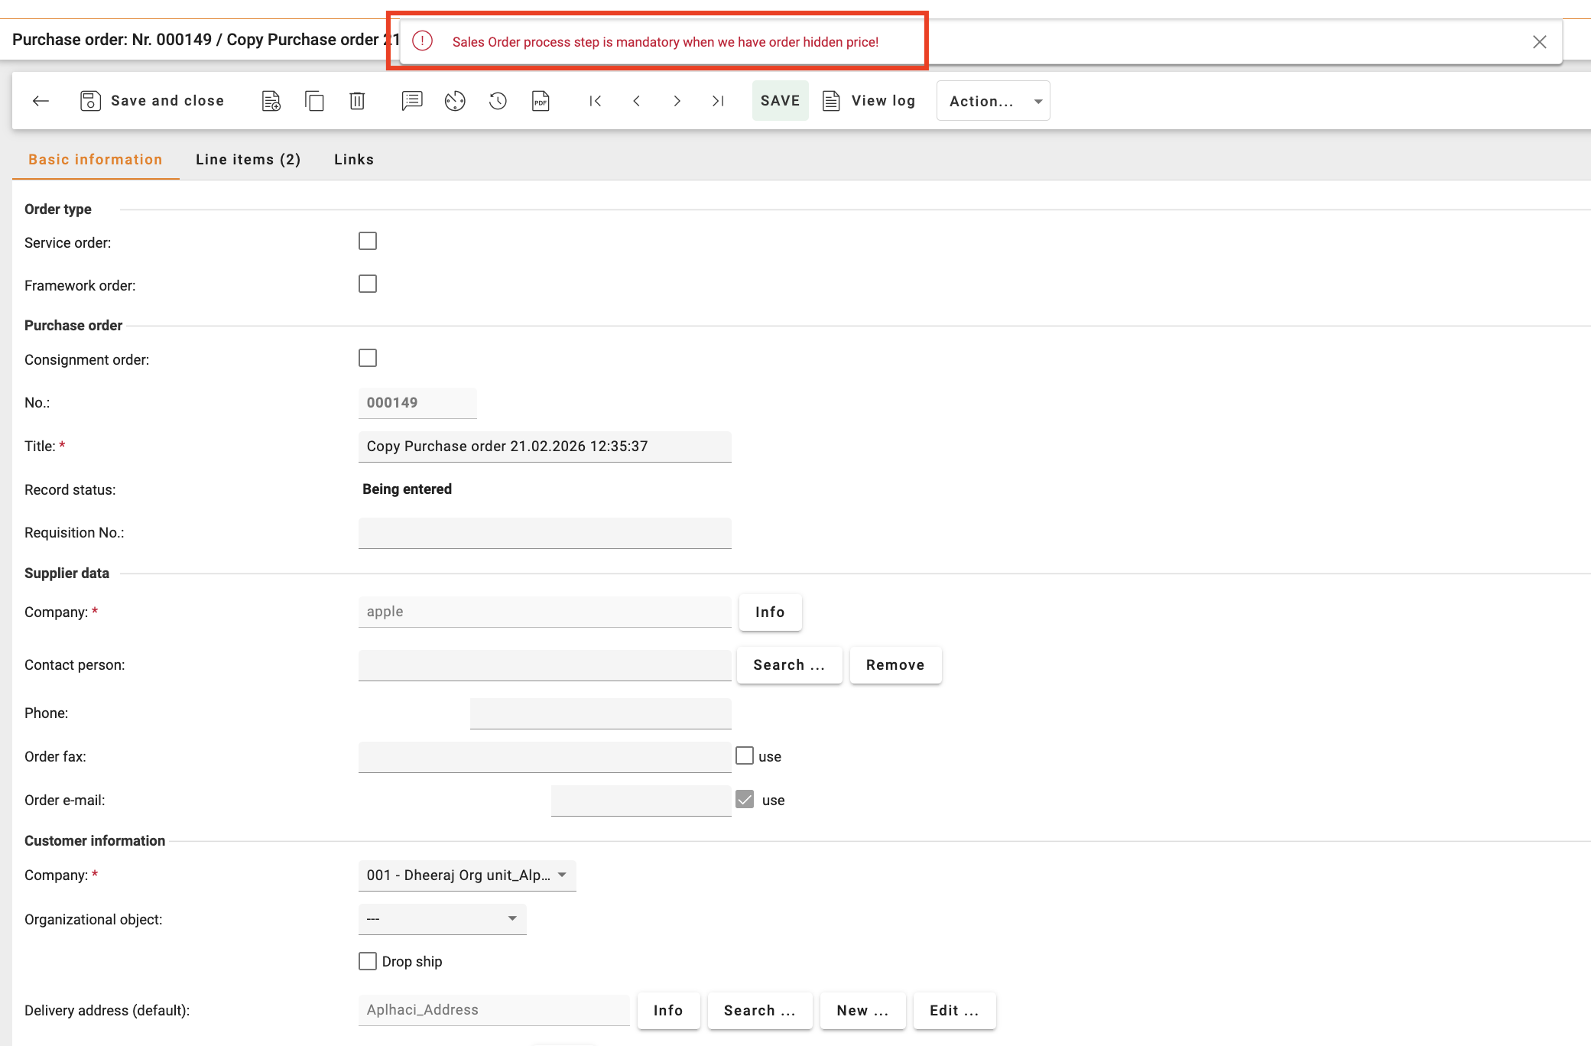Open the Links tab
This screenshot has height=1046, width=1591.
point(353,159)
